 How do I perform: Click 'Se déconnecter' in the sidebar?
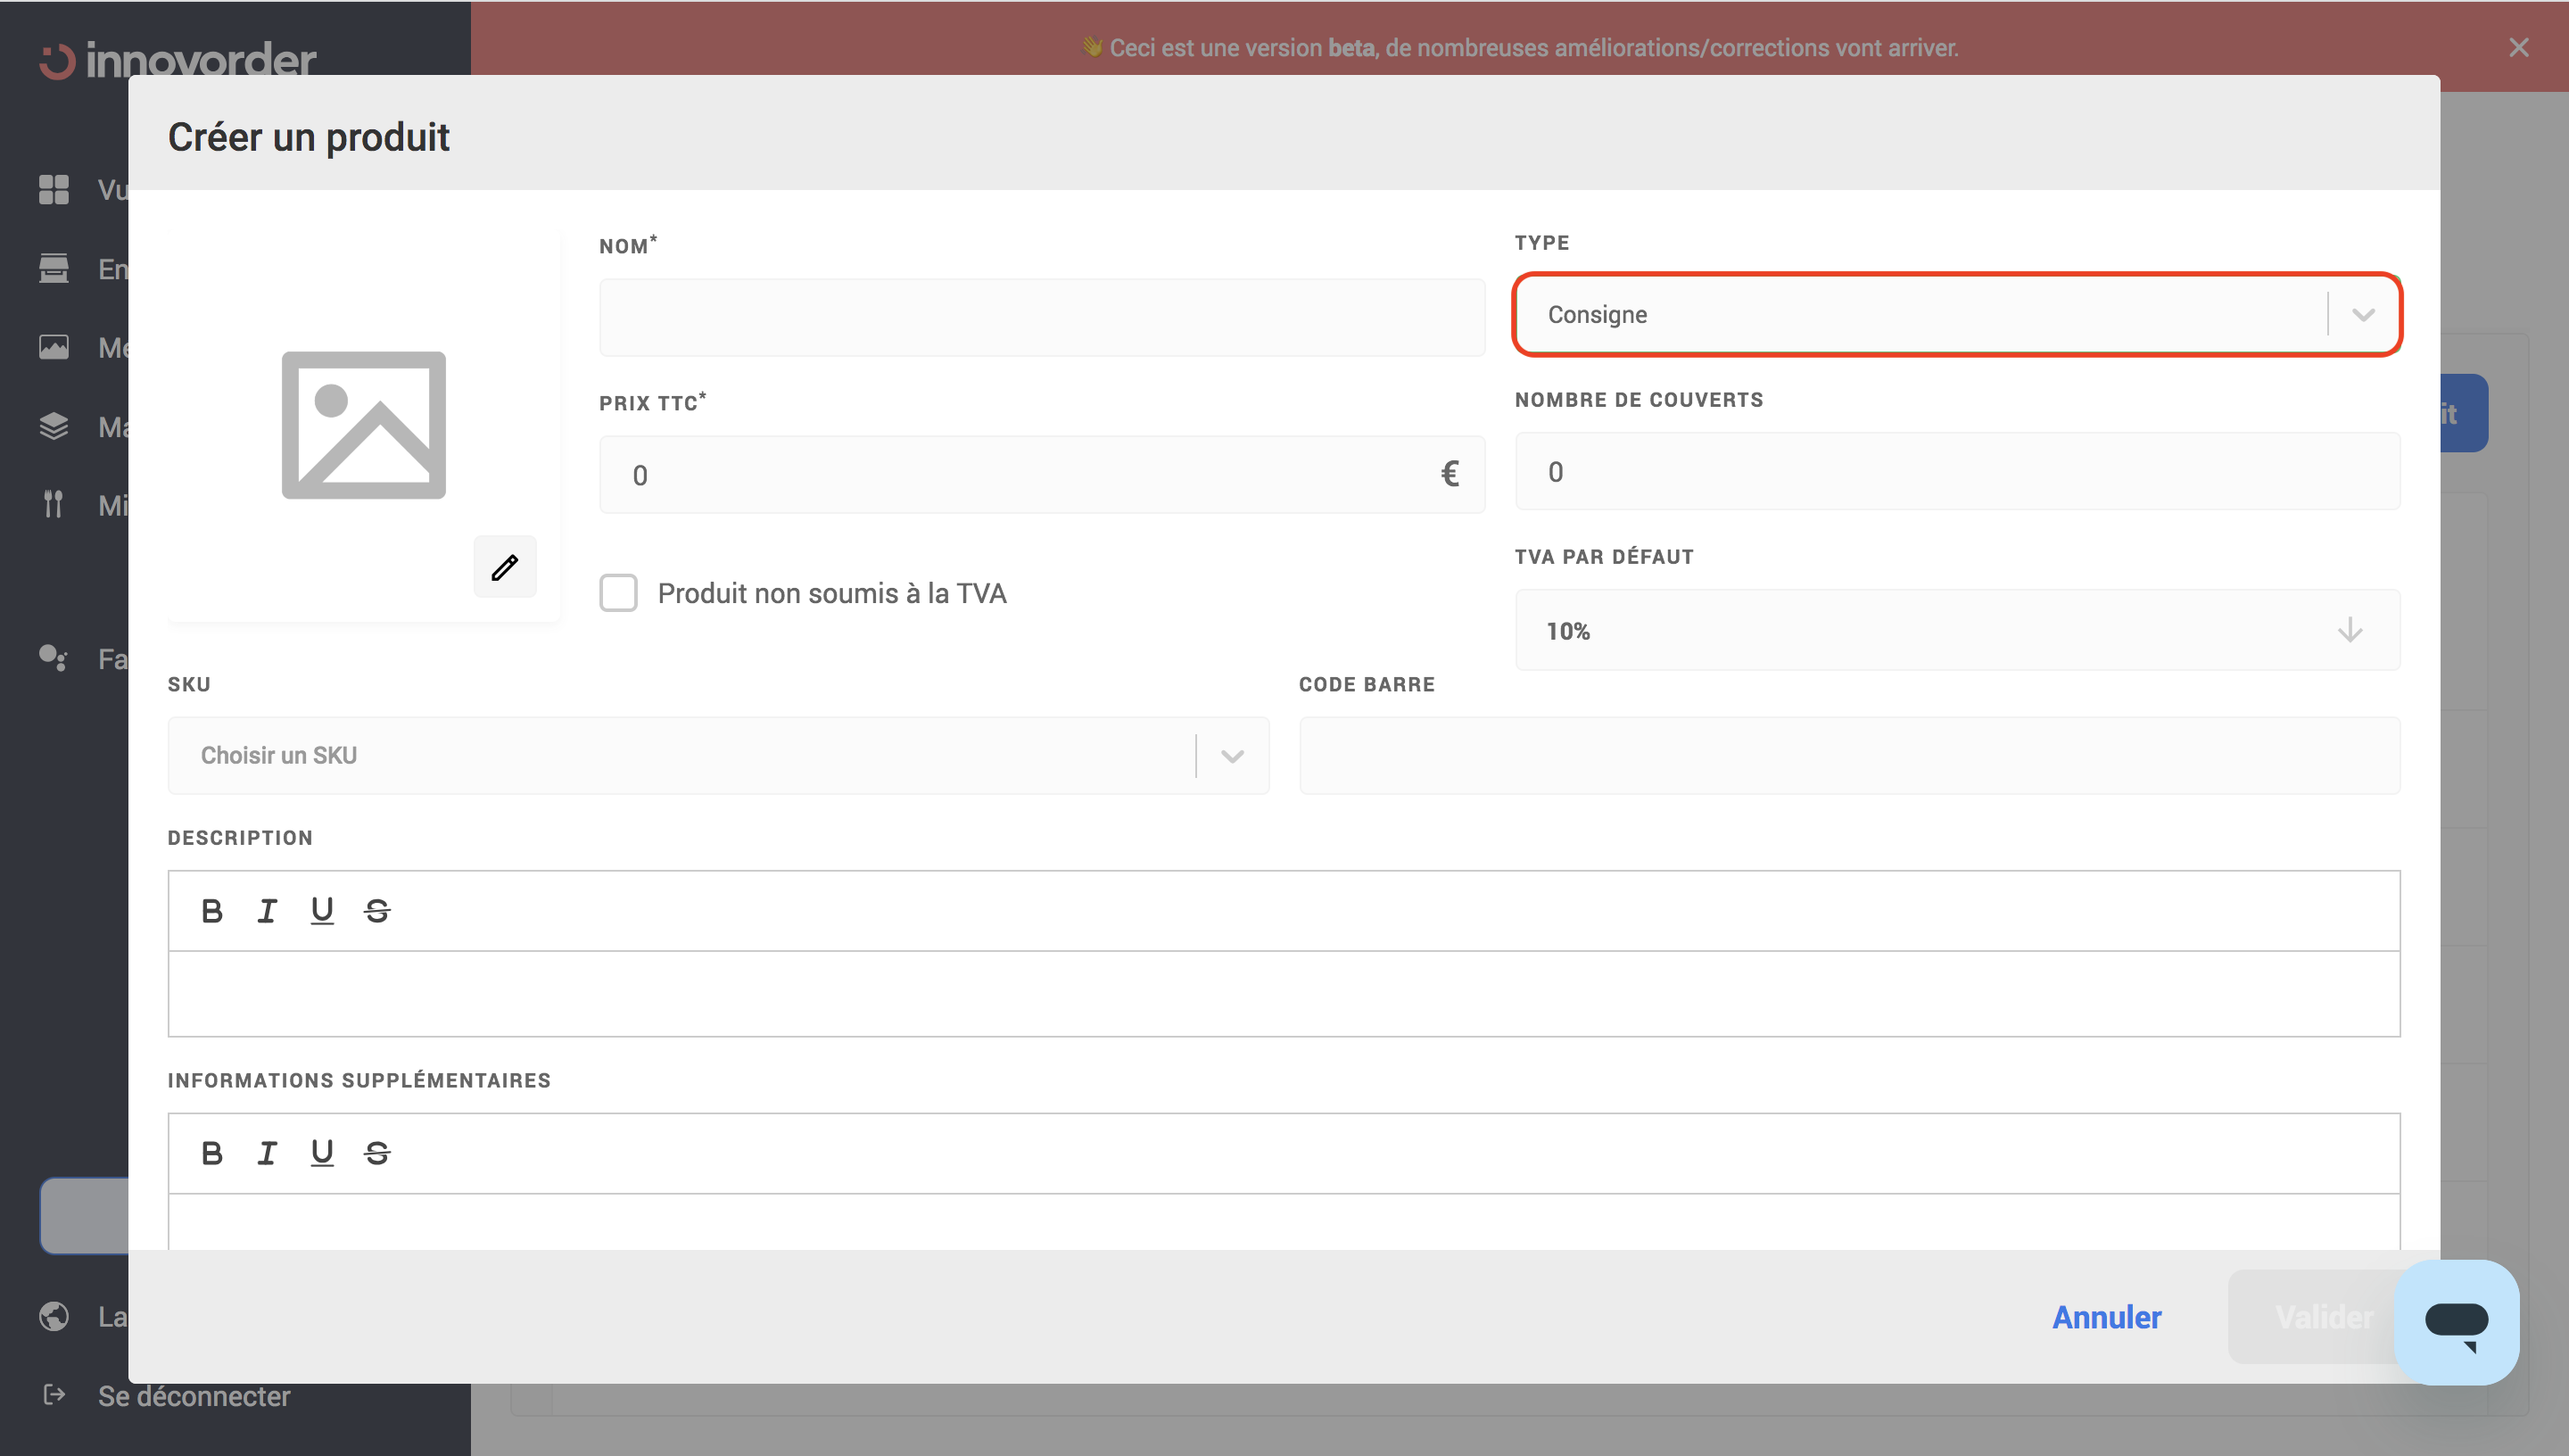pos(194,1396)
